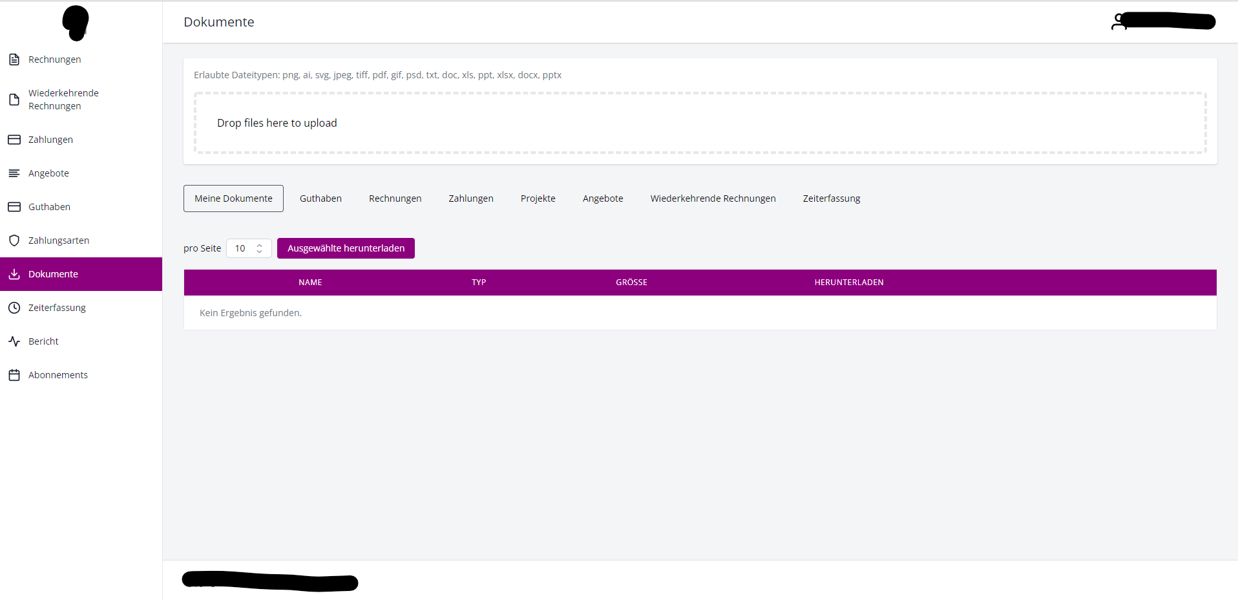Image resolution: width=1238 pixels, height=600 pixels.
Task: Select the Wiederkehrende Rechnungen page icon
Action: tap(14, 99)
